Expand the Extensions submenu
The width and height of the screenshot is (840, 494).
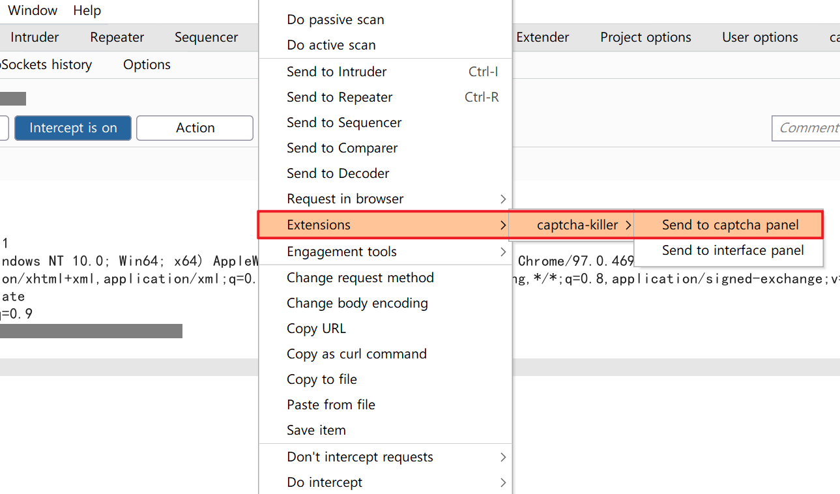384,225
